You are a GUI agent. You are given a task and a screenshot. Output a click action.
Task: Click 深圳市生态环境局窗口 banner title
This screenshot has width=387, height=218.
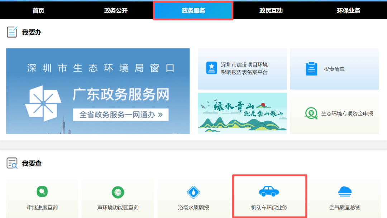point(101,68)
